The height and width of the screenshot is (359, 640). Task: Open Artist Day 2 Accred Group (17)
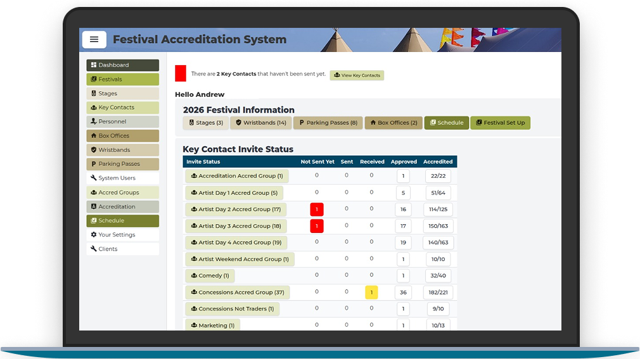(x=236, y=210)
